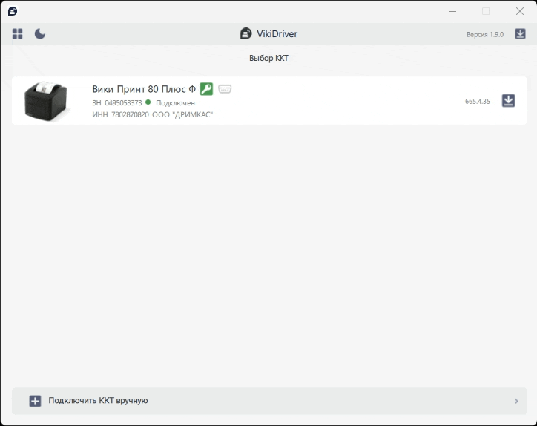Click the VikiDriver logo in the header

point(246,34)
